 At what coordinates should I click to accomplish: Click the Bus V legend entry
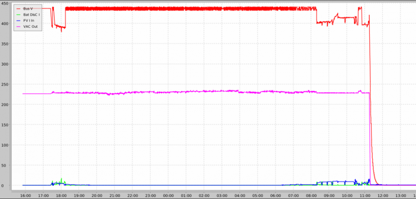pos(25,9)
